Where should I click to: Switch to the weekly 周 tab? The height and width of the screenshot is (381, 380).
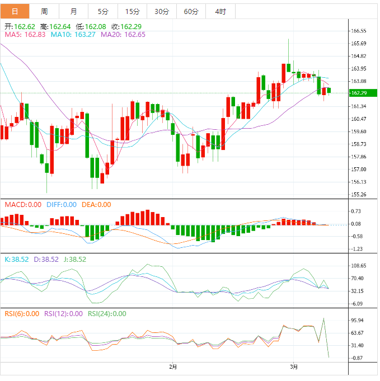click(x=44, y=11)
